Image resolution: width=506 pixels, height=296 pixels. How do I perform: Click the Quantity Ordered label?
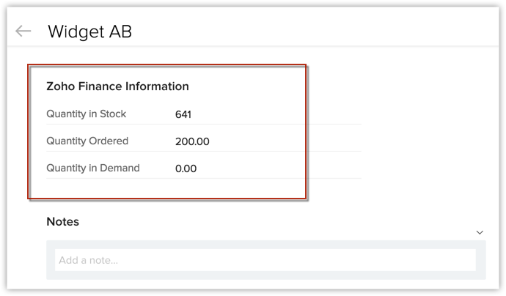pos(87,141)
